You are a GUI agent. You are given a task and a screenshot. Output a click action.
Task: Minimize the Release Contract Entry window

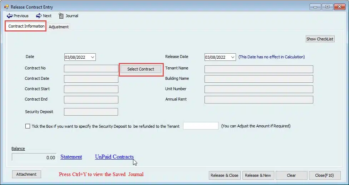coord(315,7)
